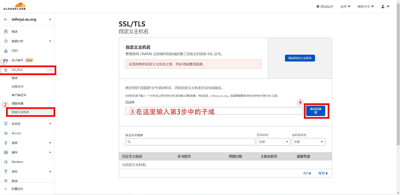The height and width of the screenshot is (195, 400).
Task: Click the Cloudflare logo
Action: 14,6
